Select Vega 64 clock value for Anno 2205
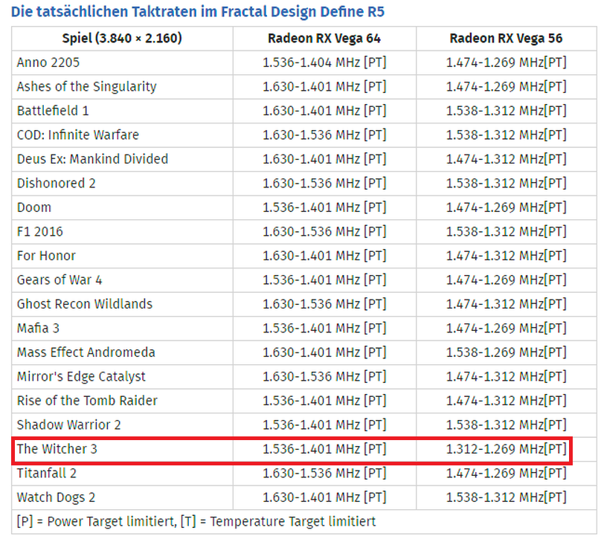The height and width of the screenshot is (539, 601). pyautogui.click(x=324, y=62)
